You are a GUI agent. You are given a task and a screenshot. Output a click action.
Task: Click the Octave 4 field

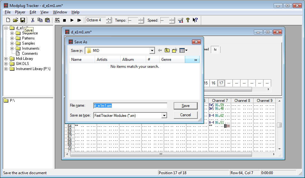click(x=96, y=20)
